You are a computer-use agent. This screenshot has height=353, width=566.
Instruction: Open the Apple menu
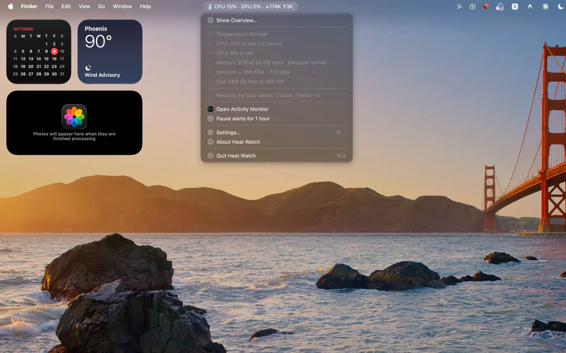click(x=11, y=6)
